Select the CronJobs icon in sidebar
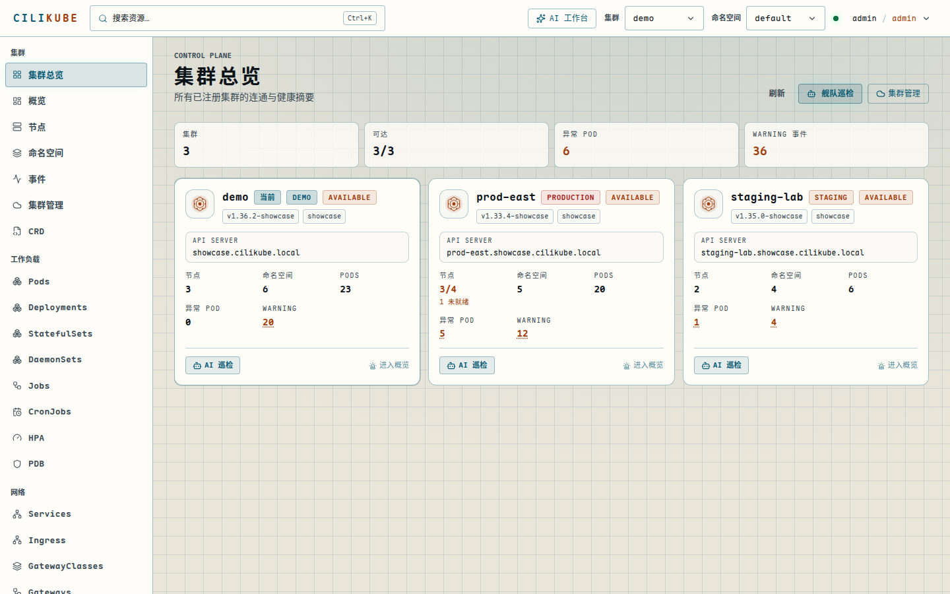 pos(17,412)
